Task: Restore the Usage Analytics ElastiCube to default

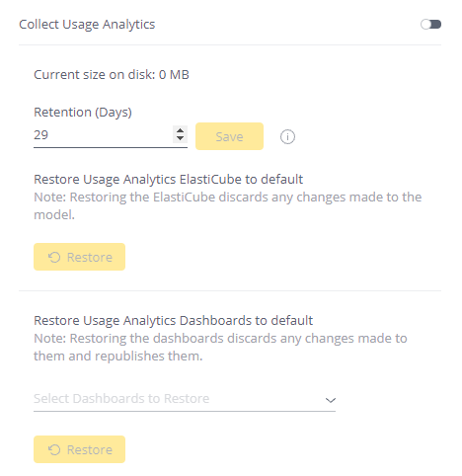Action: click(x=79, y=257)
